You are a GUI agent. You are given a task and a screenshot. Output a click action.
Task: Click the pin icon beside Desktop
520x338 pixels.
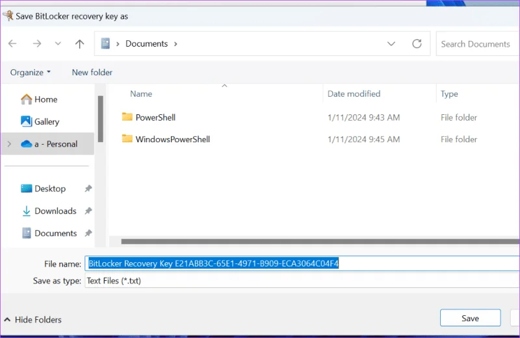pos(88,189)
